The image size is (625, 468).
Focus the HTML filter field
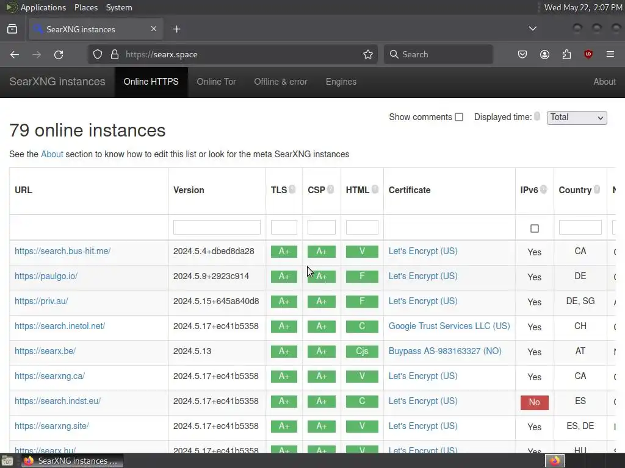click(x=362, y=227)
